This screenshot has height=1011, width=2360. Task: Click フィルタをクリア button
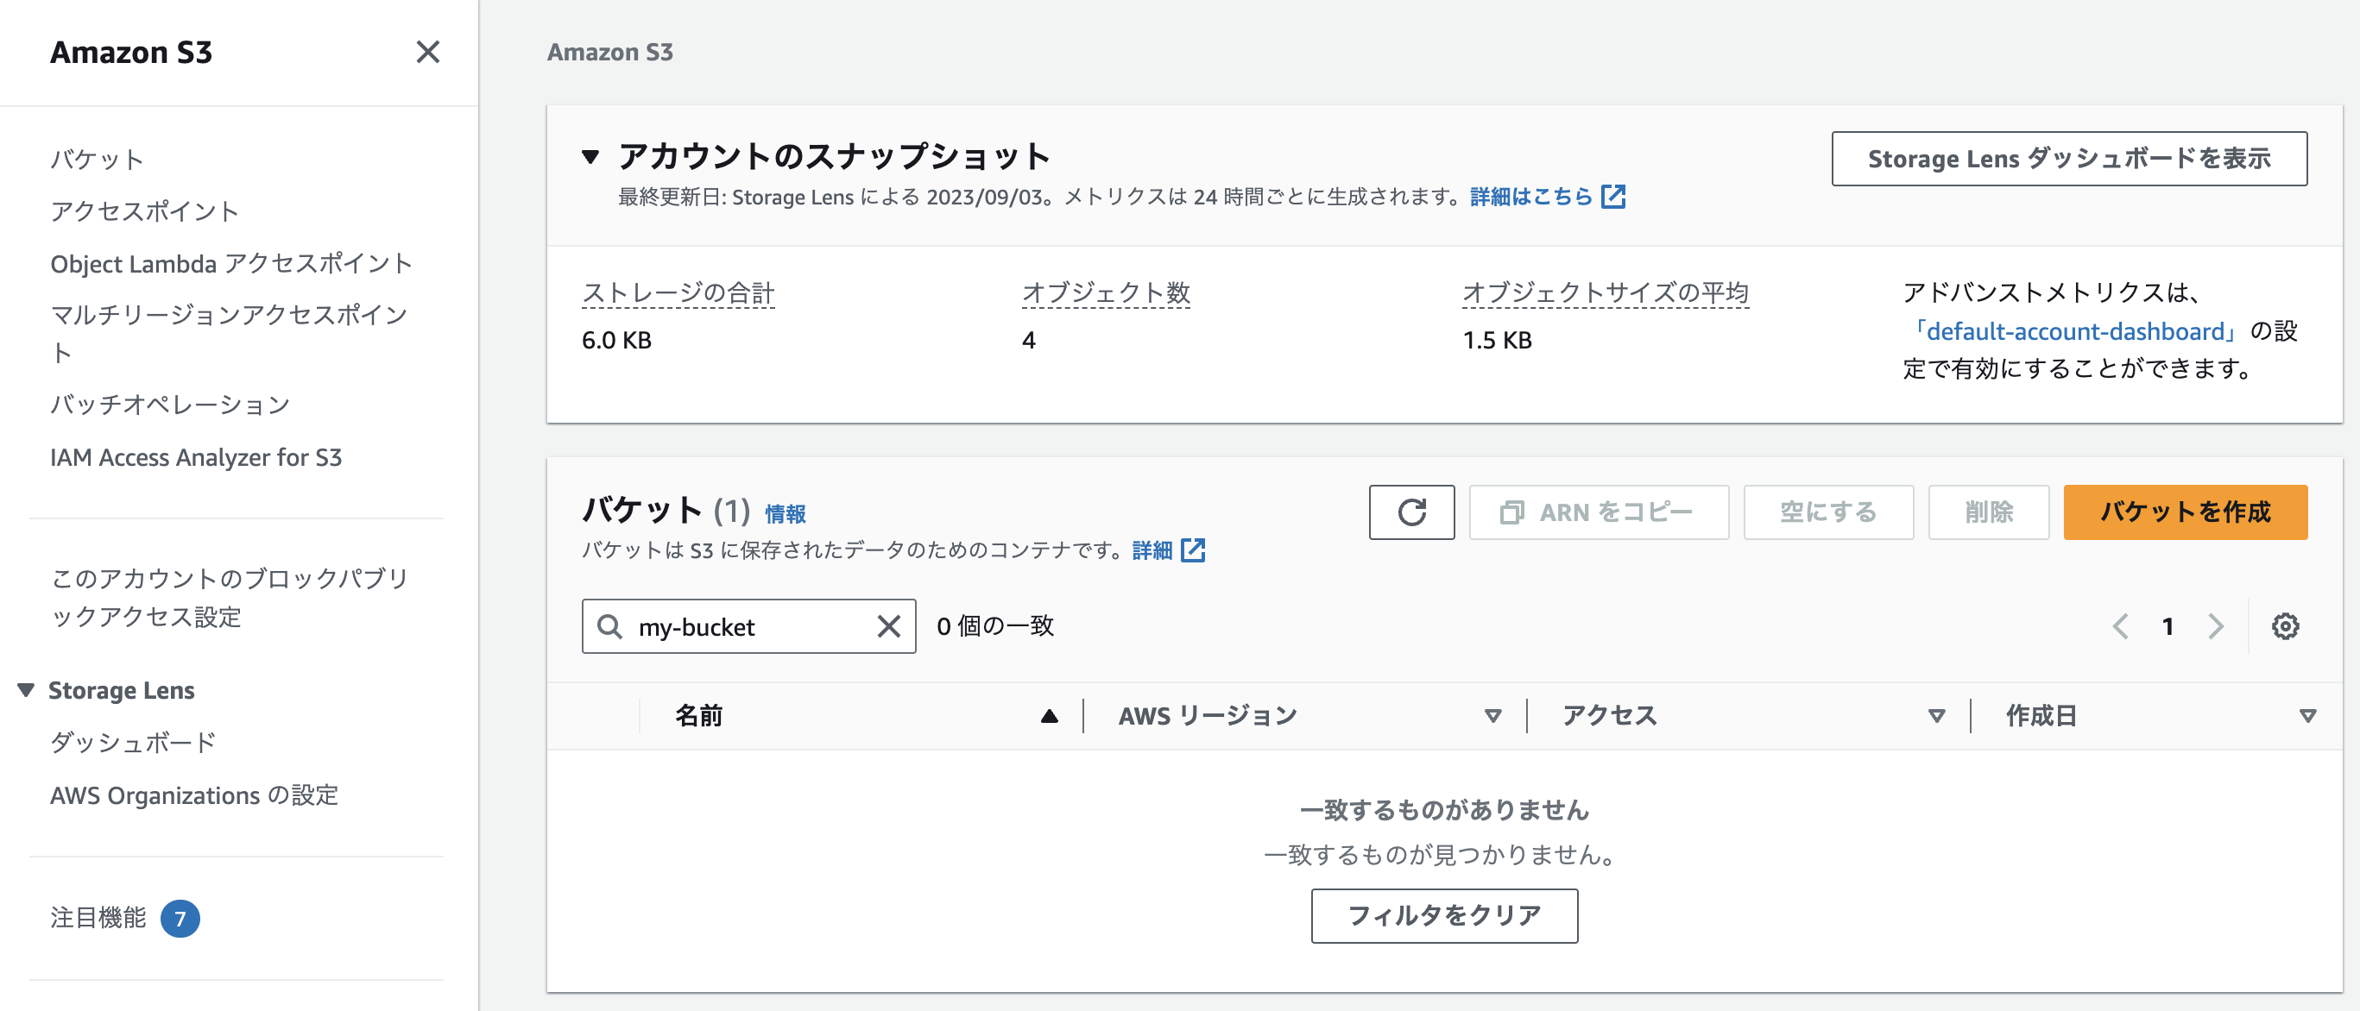click(x=1444, y=916)
